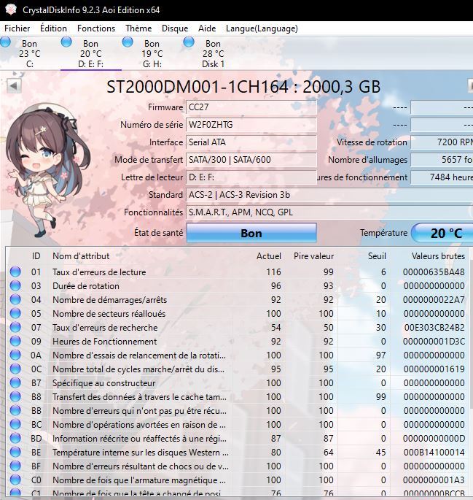Open the Thème menu
473x500 pixels.
[x=138, y=28]
